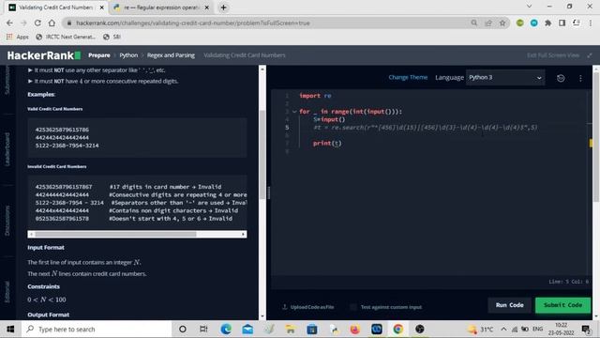Open the Submissions sidebar tab
This screenshot has height=338, width=600.
pos(7,80)
